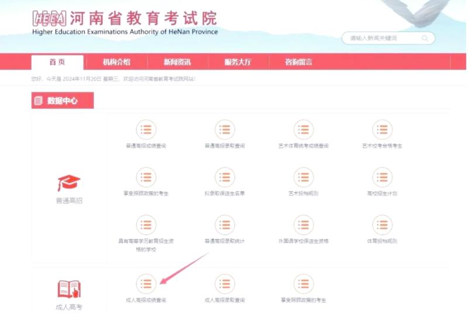This screenshot has height=313, width=468.
Task: Switch to the 新闻资讯 navigation tab
Action: pyautogui.click(x=177, y=62)
